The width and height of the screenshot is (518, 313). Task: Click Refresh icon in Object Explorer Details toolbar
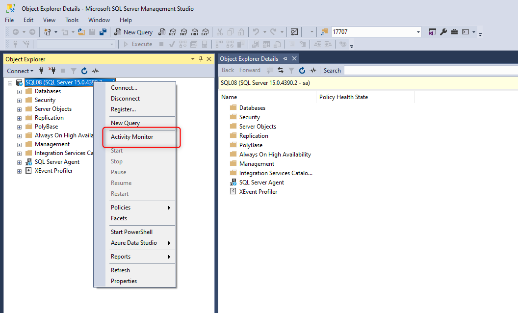pos(302,70)
